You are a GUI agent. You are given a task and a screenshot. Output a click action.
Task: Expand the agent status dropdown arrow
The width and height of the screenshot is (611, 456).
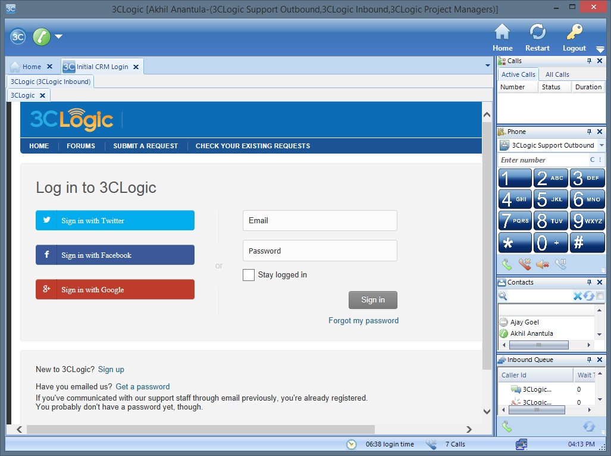[x=58, y=37]
